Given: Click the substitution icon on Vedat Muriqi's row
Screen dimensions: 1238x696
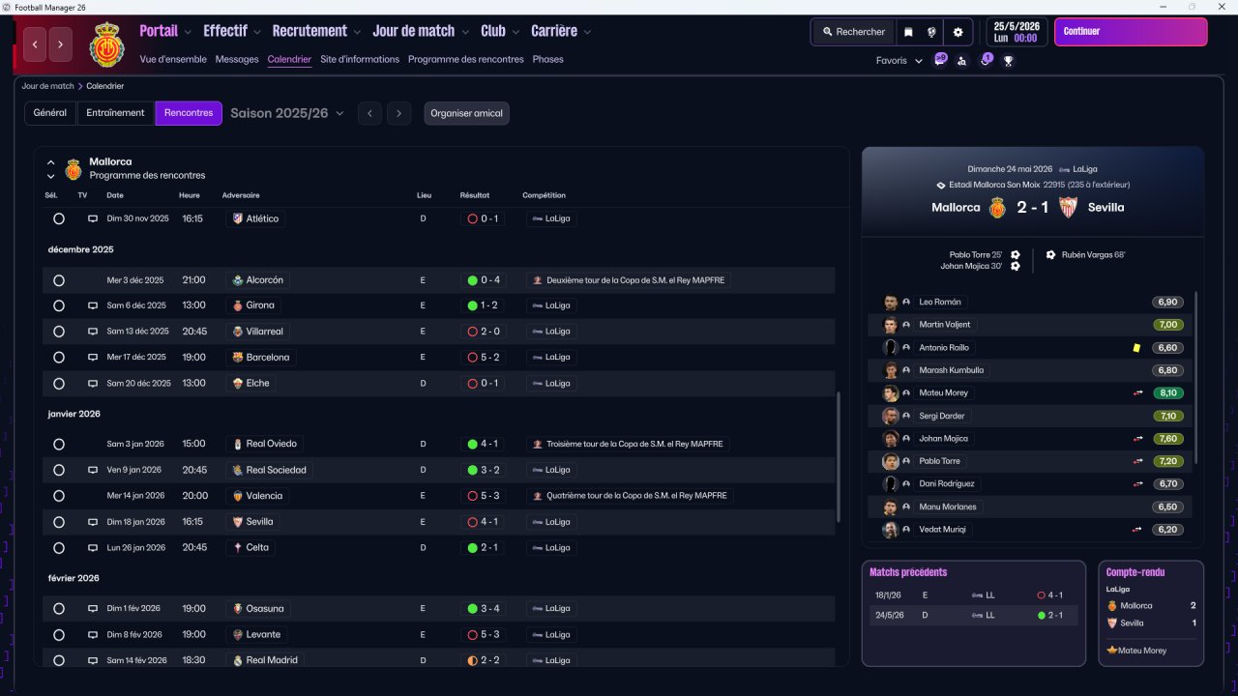Looking at the screenshot, I should coord(1139,530).
